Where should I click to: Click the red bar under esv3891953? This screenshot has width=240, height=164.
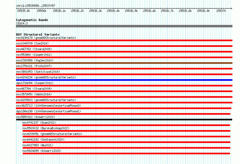[x=124, y=74]
